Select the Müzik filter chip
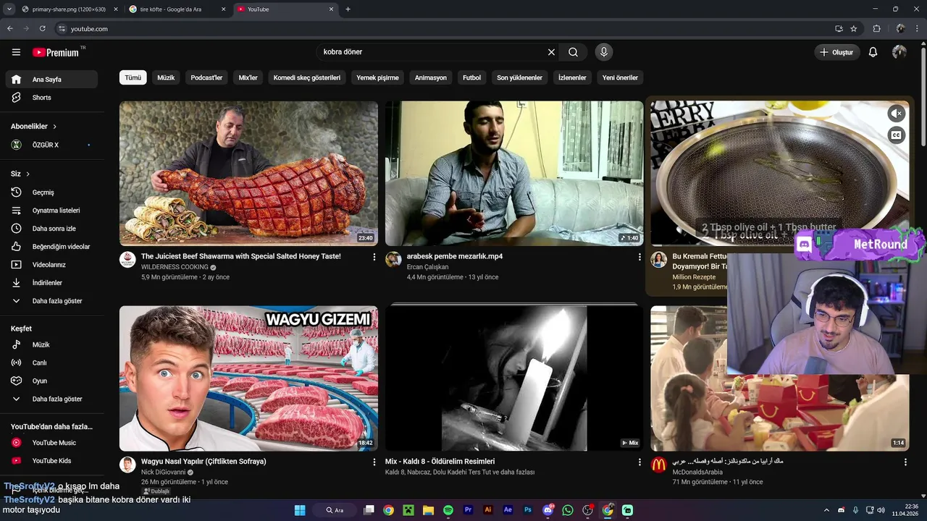 point(166,77)
